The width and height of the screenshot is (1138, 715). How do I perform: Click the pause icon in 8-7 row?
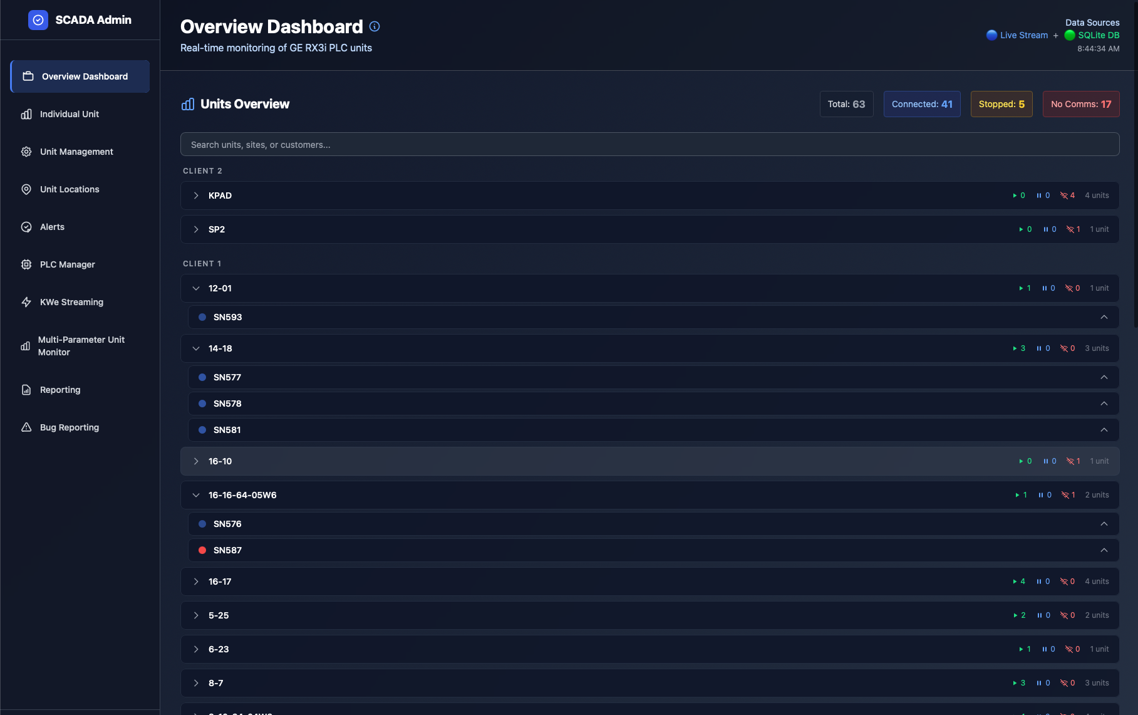pos(1039,683)
